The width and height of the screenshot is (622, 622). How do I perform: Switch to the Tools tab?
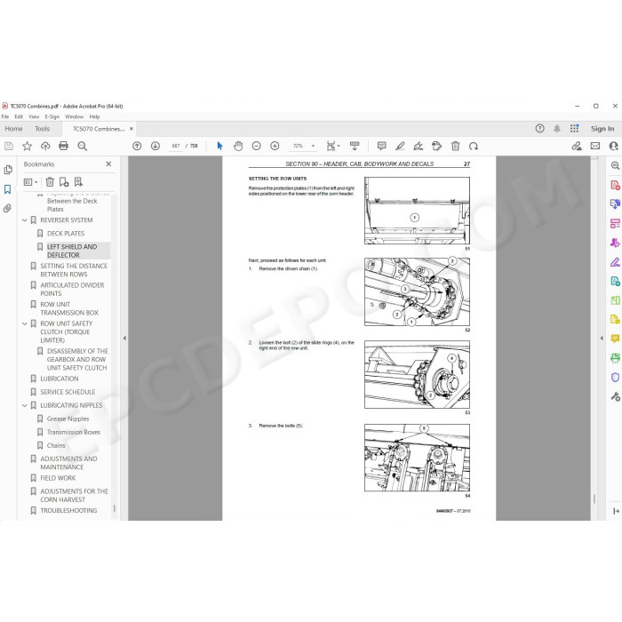tap(43, 129)
